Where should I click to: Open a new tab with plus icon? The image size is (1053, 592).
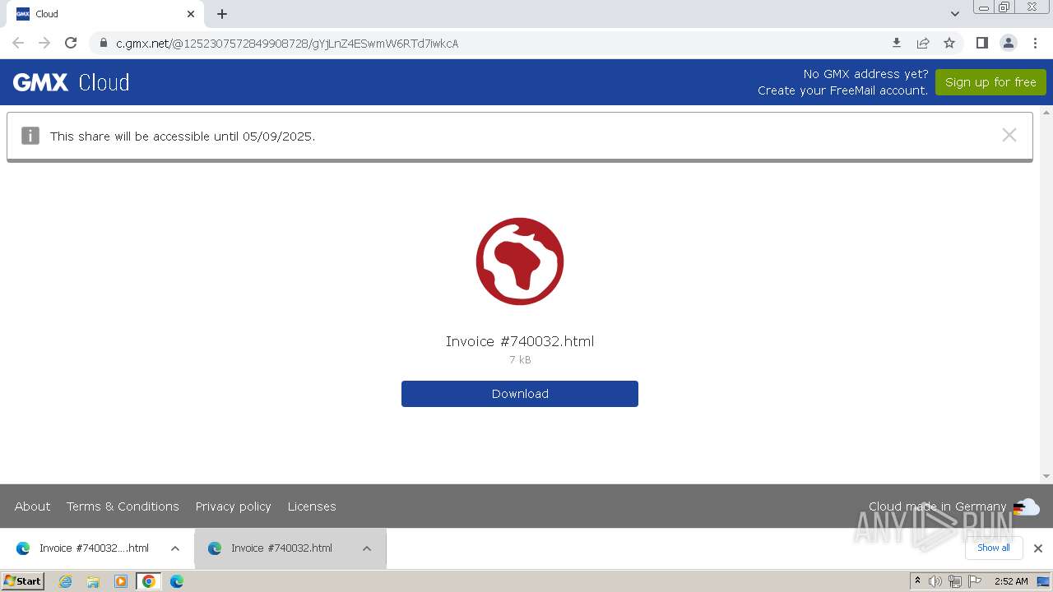[x=222, y=14]
